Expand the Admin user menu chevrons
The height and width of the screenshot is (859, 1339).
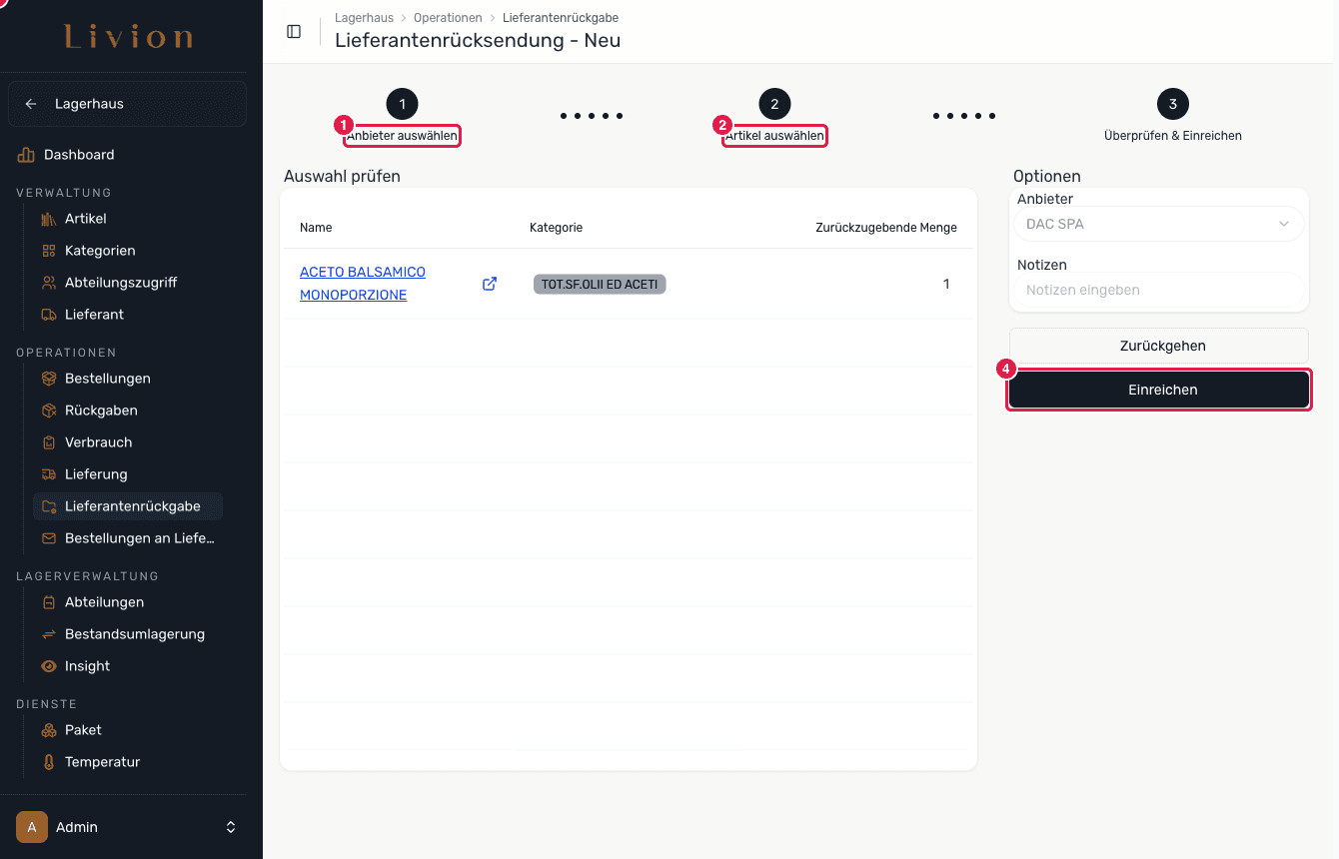[x=231, y=827]
